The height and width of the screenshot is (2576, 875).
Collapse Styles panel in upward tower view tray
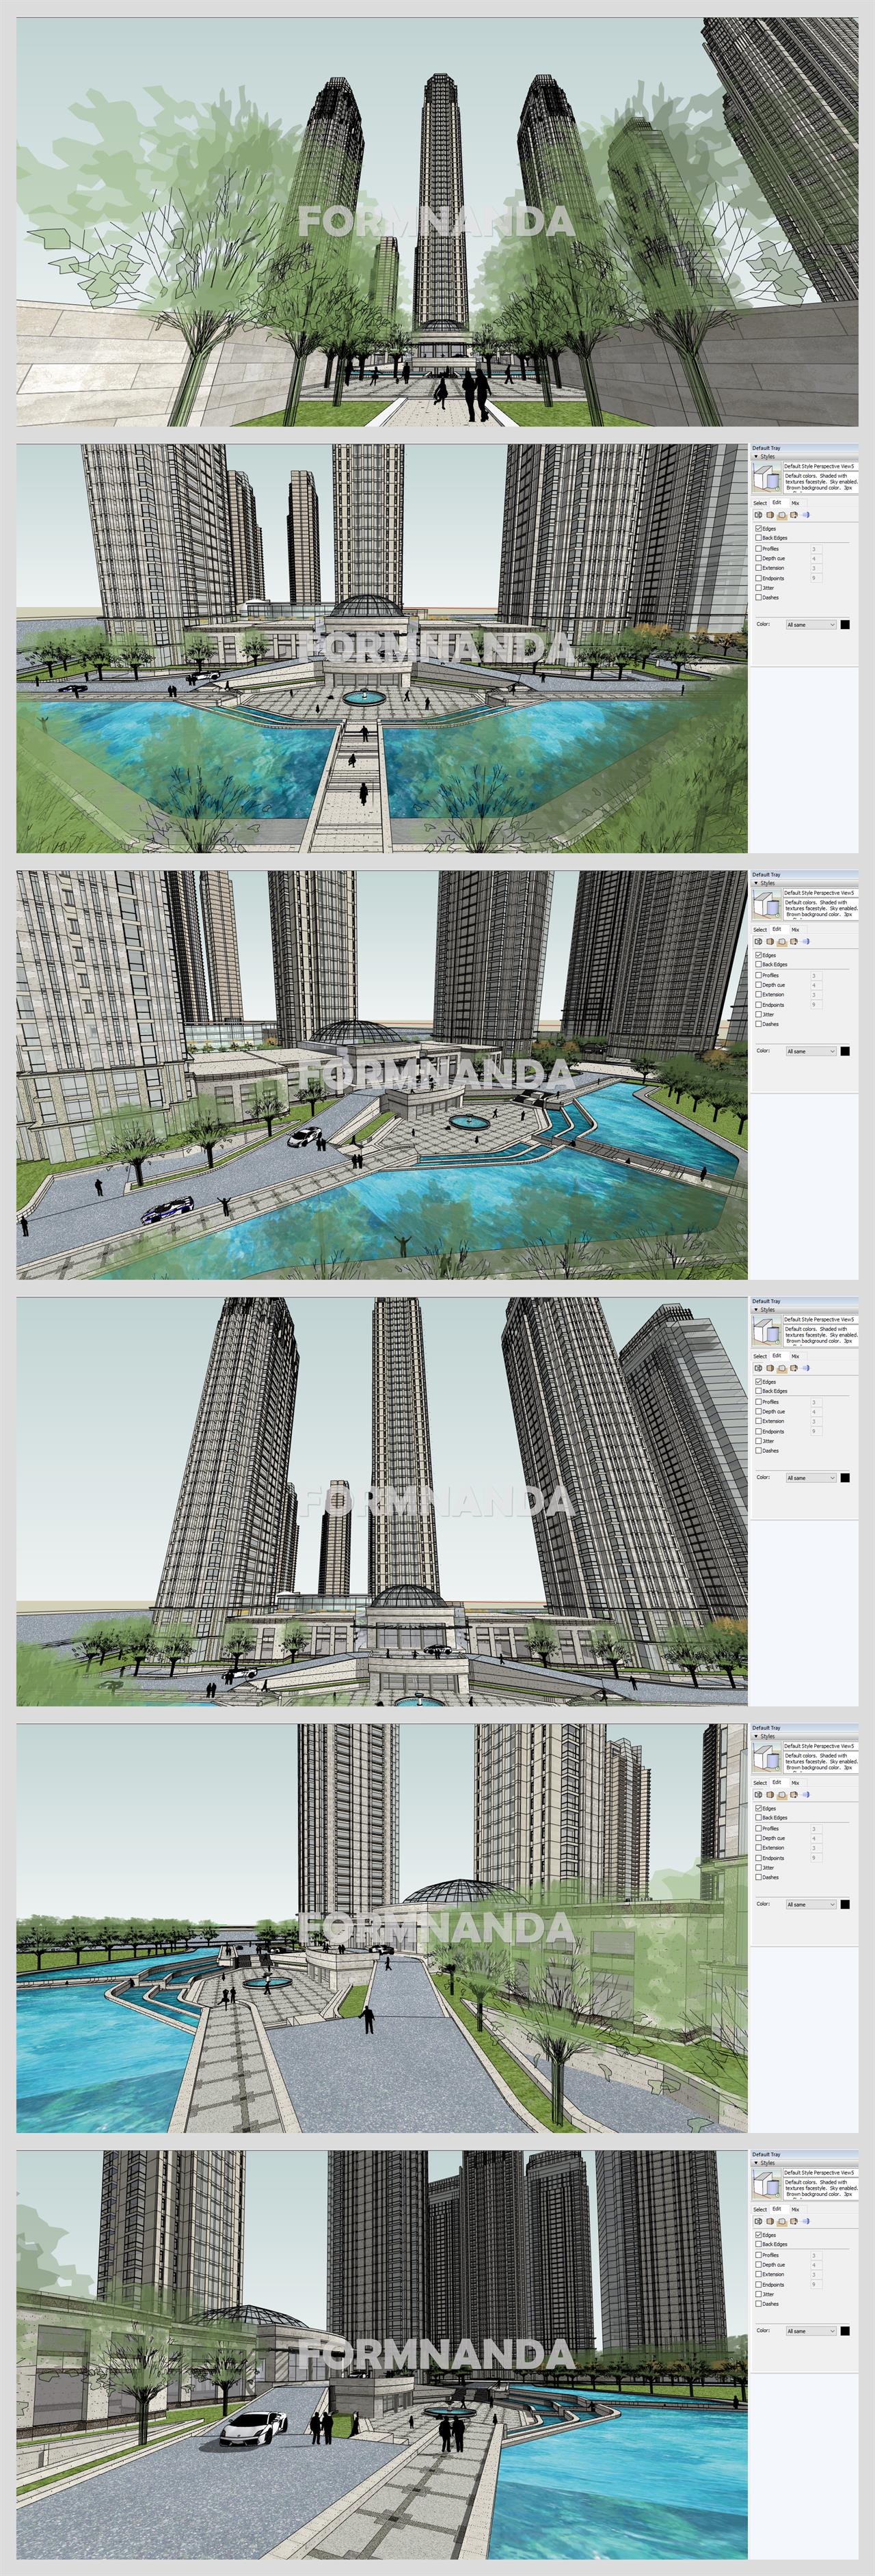point(756,1310)
